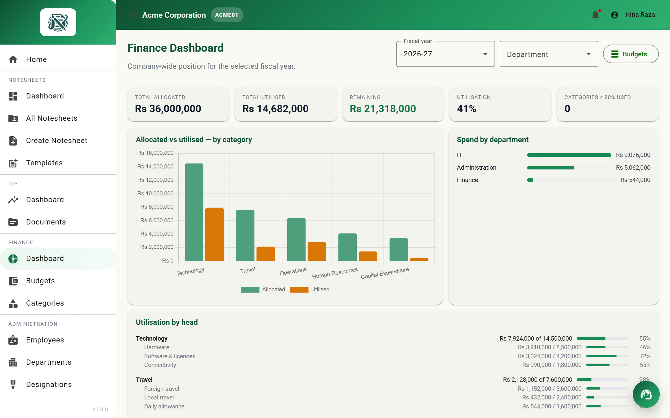670x418 pixels.
Task: Click the Home house icon
Action: coord(13,59)
